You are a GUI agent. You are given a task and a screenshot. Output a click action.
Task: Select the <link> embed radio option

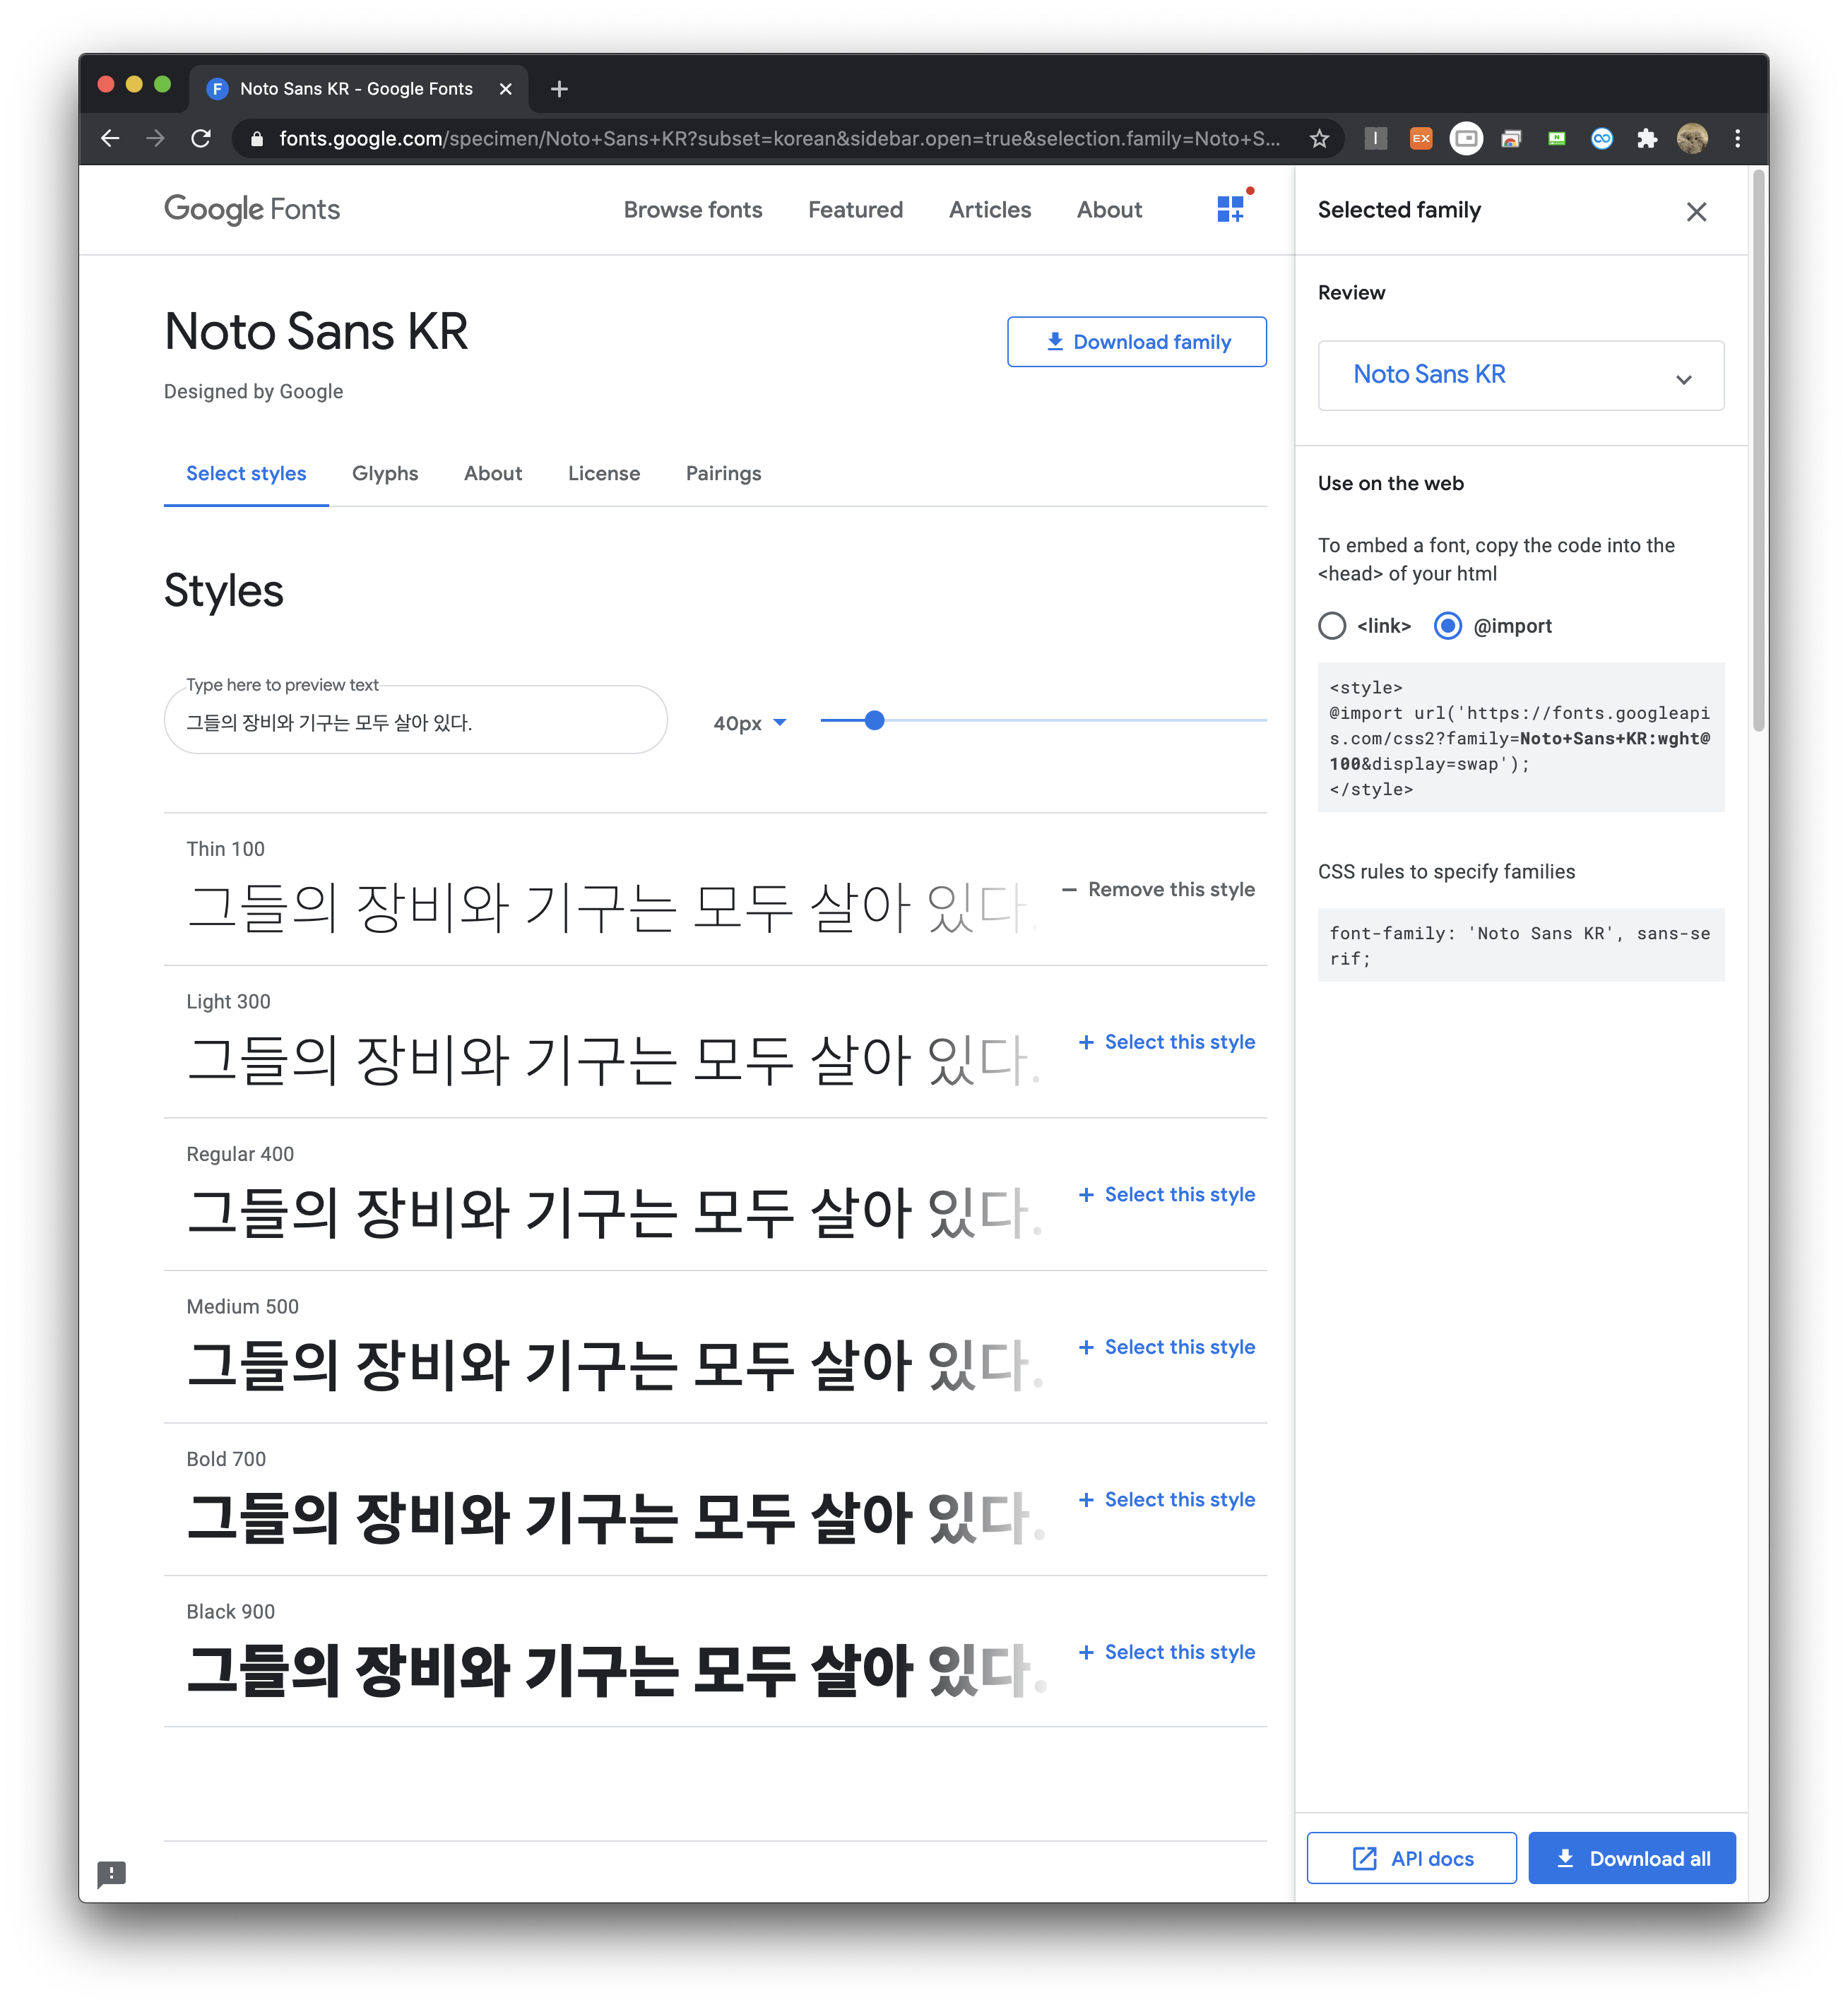pos(1332,626)
